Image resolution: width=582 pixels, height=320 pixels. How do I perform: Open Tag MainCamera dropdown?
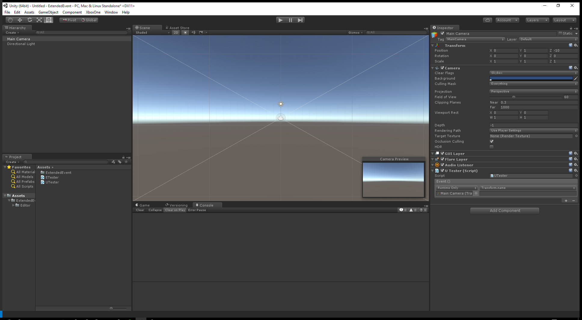[475, 39]
